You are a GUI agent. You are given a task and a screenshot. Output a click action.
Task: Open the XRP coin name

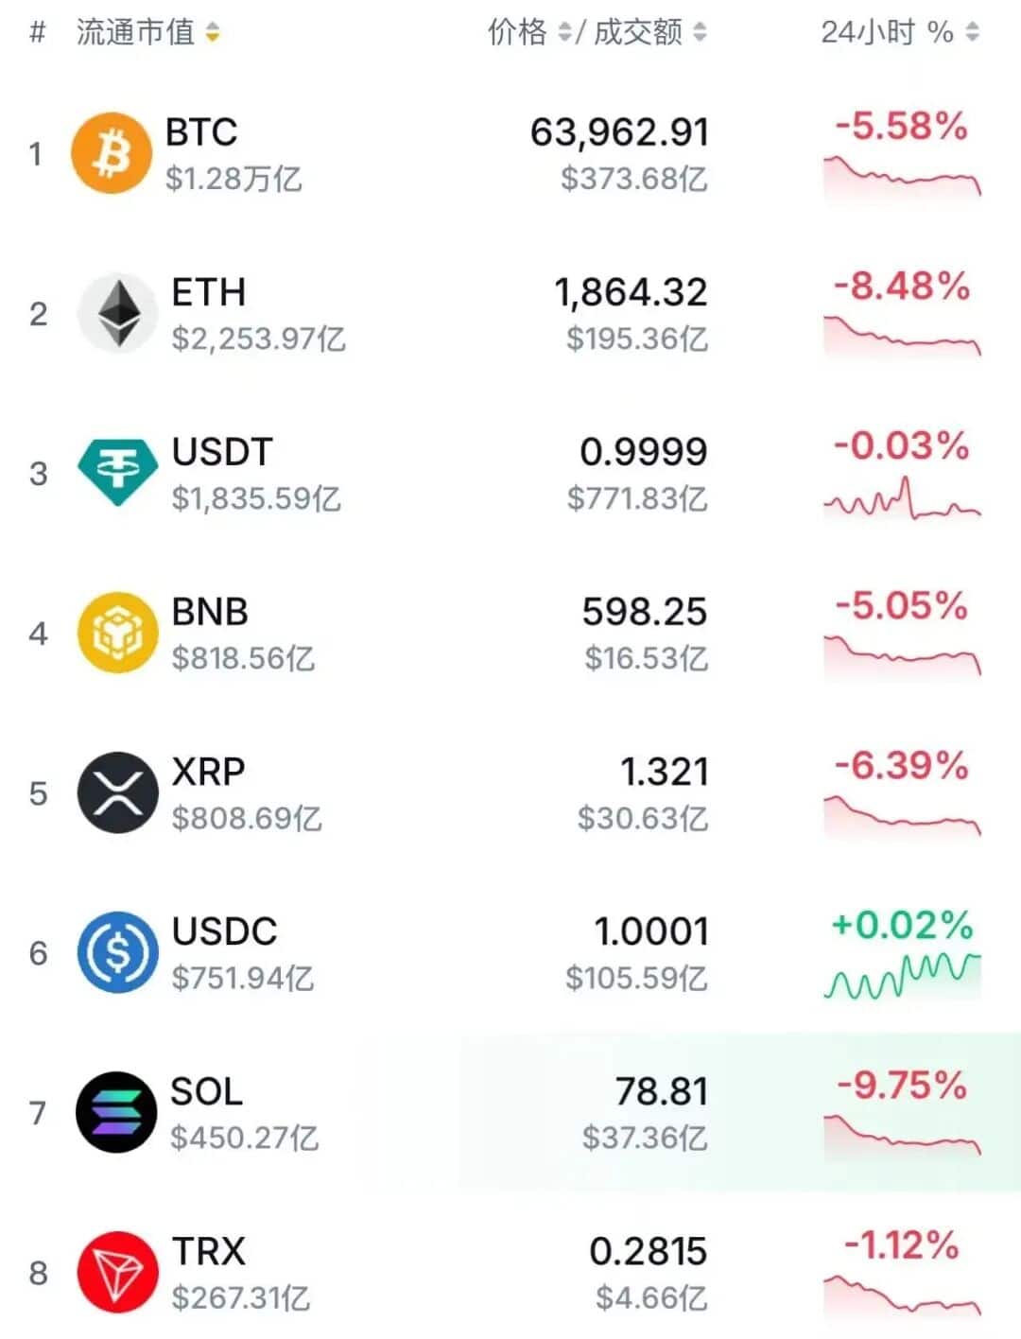click(208, 772)
